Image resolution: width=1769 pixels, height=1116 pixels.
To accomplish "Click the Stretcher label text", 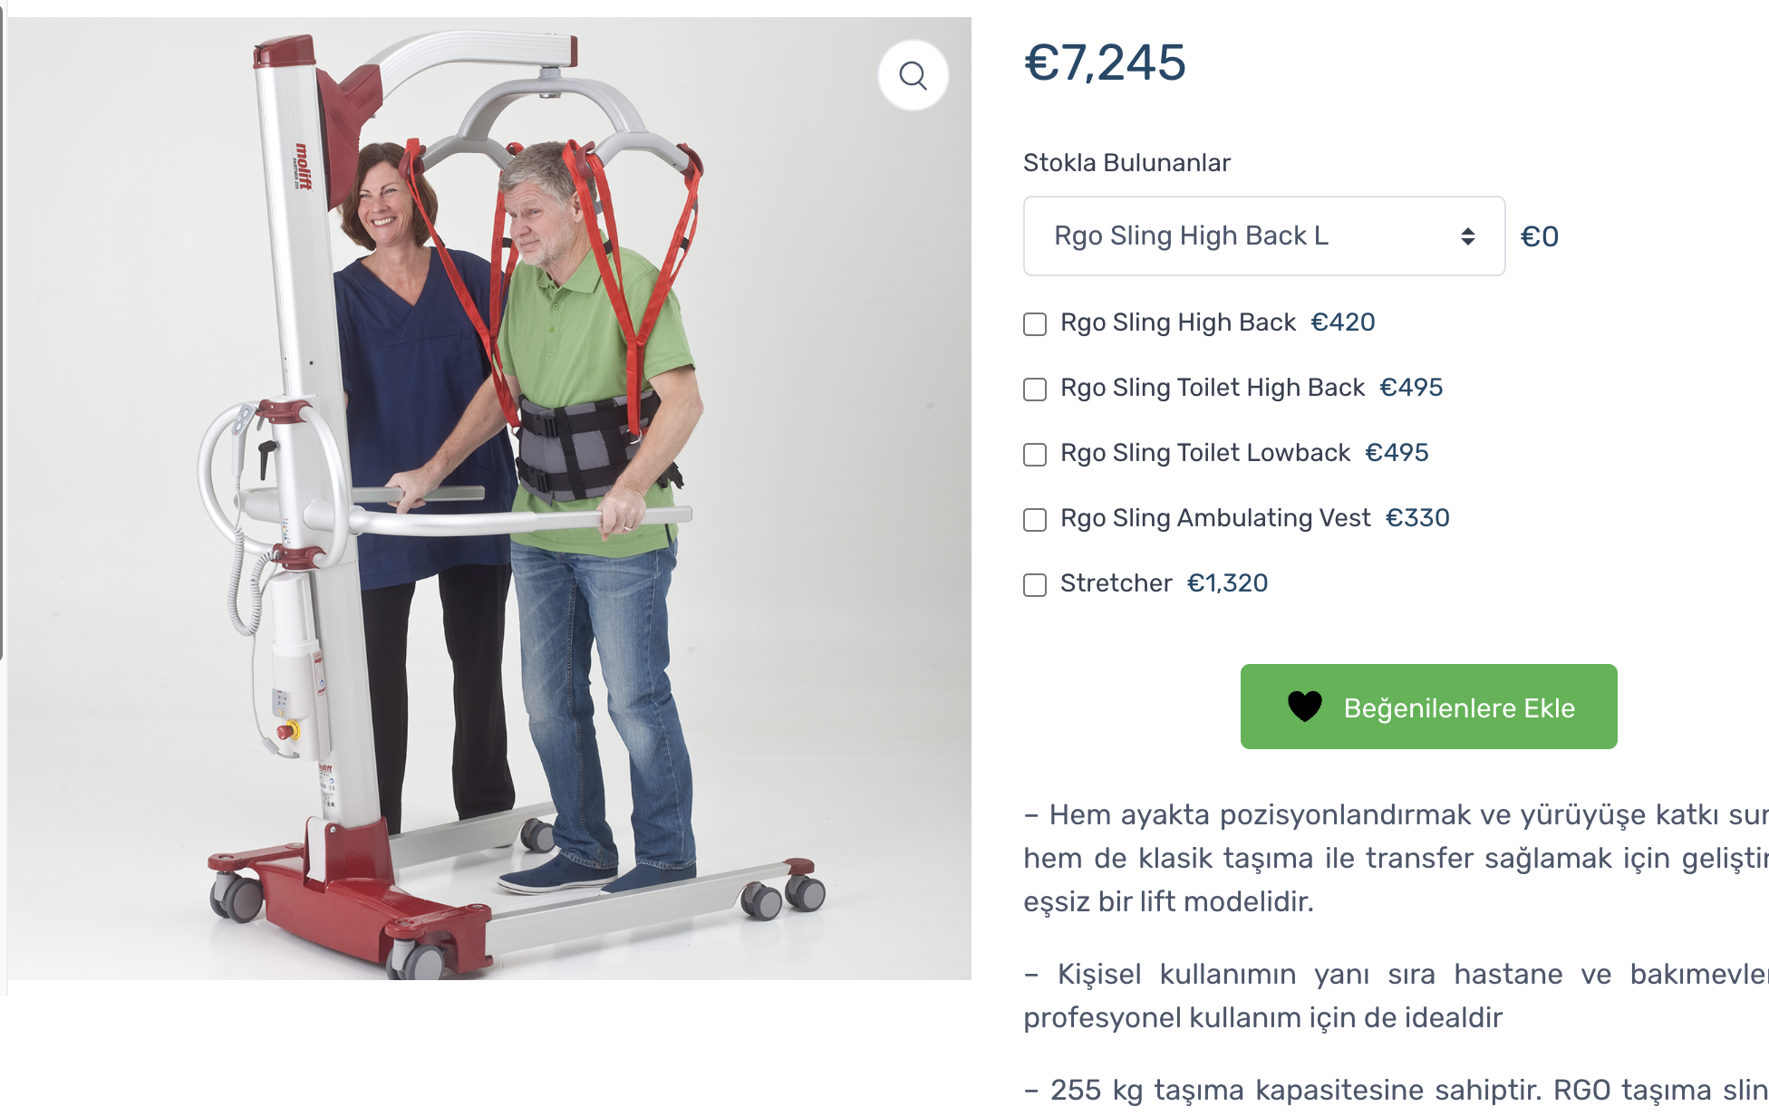I will 1116,583.
